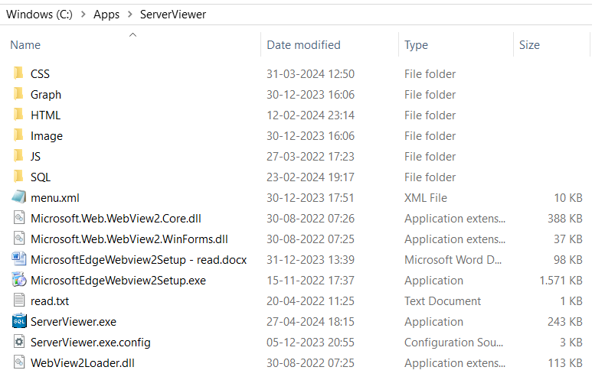Screen dimensions: 605x380
Task: Expand the chevron after Apps breadcrumb
Action: (129, 15)
